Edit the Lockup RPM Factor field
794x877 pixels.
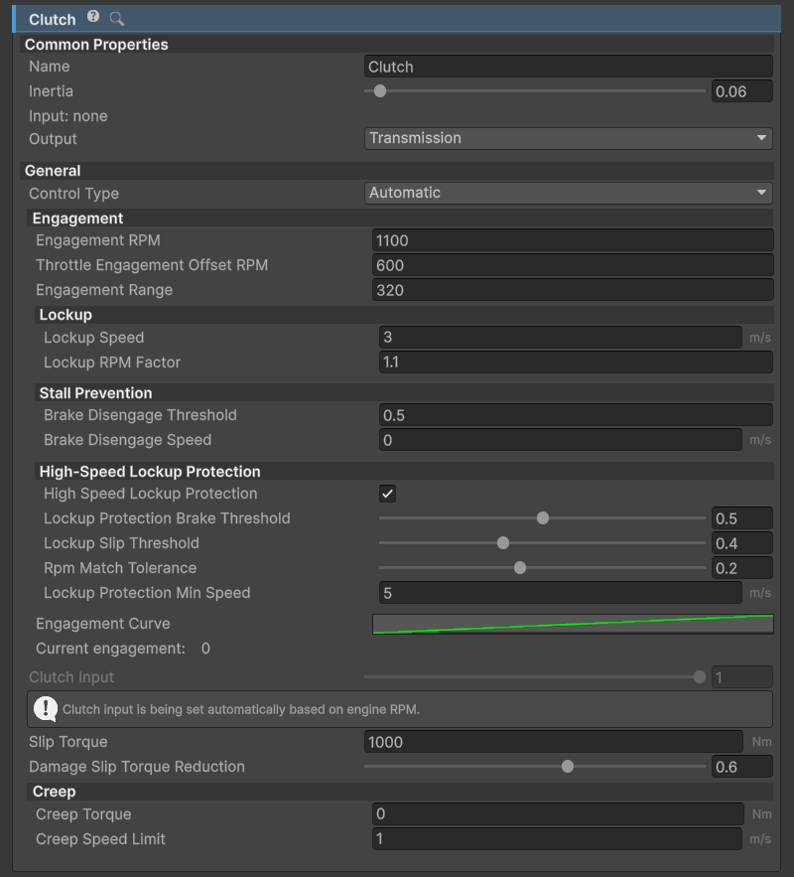point(576,363)
